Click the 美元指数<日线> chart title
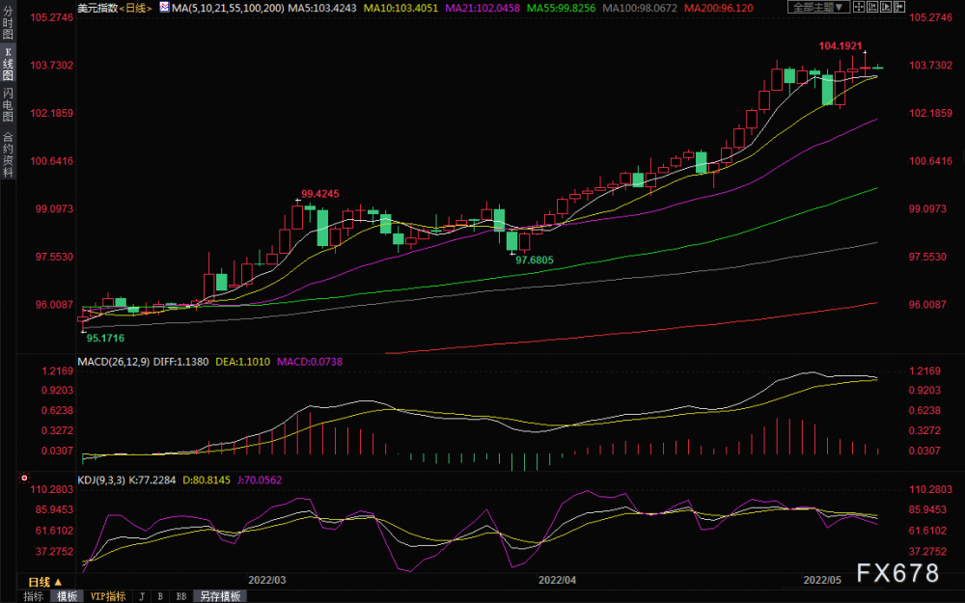The width and height of the screenshot is (965, 603). 115,8
